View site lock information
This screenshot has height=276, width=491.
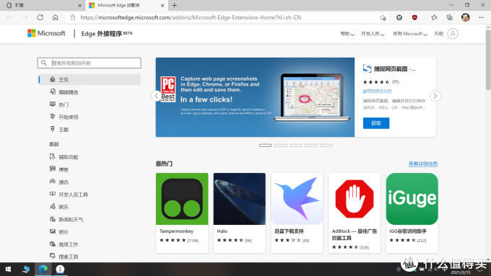[73, 17]
